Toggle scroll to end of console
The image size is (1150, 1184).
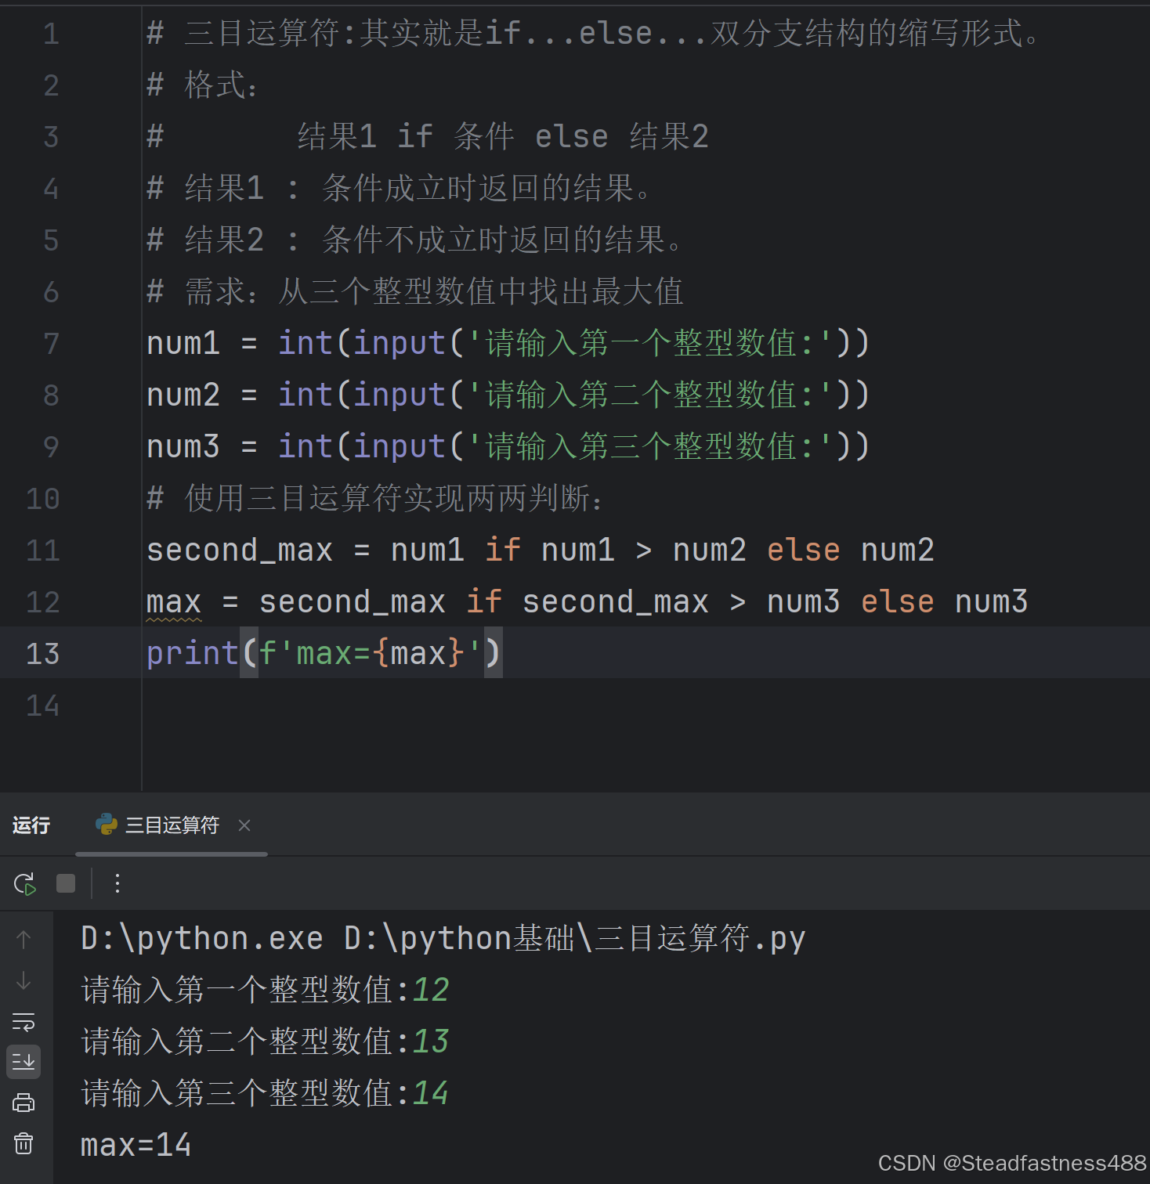pos(24,1062)
